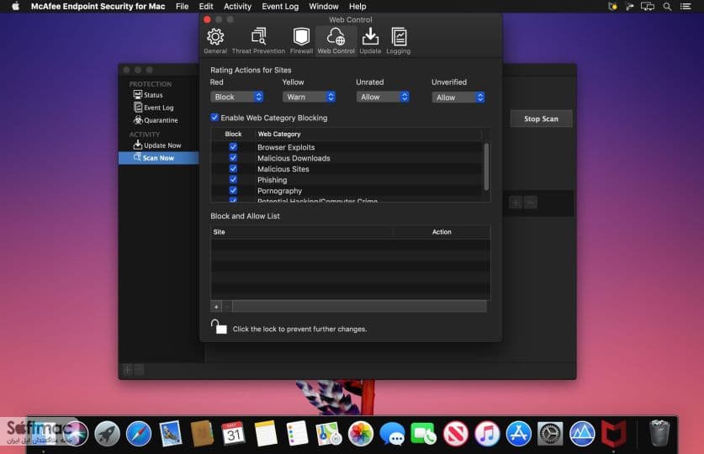Open Notes app in the dock

point(265,434)
